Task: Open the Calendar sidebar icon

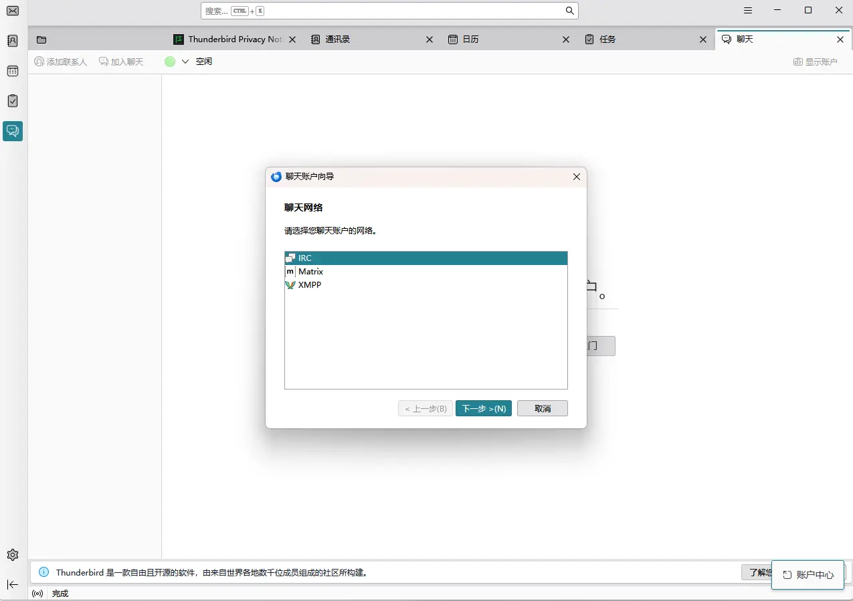Action: pos(13,71)
